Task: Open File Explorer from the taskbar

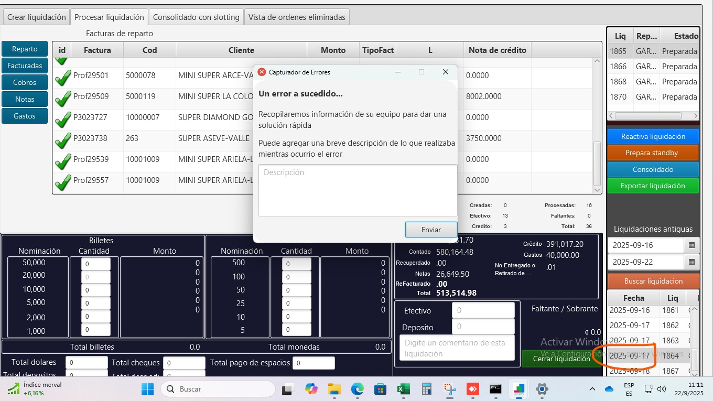Action: click(334, 389)
